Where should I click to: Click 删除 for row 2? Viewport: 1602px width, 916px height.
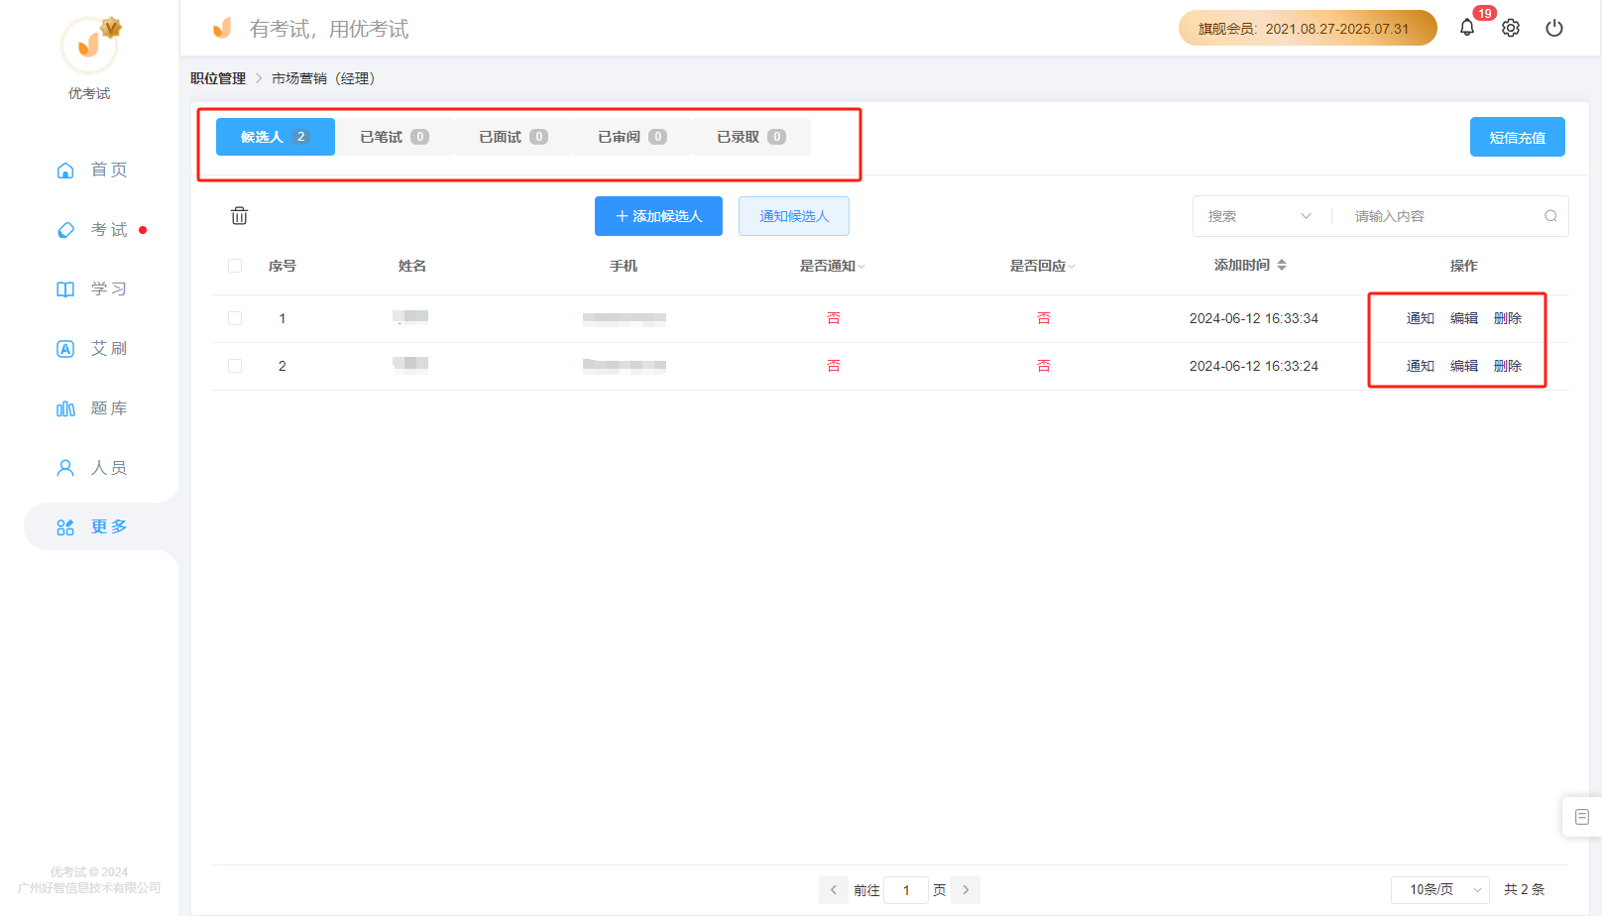pyautogui.click(x=1507, y=366)
